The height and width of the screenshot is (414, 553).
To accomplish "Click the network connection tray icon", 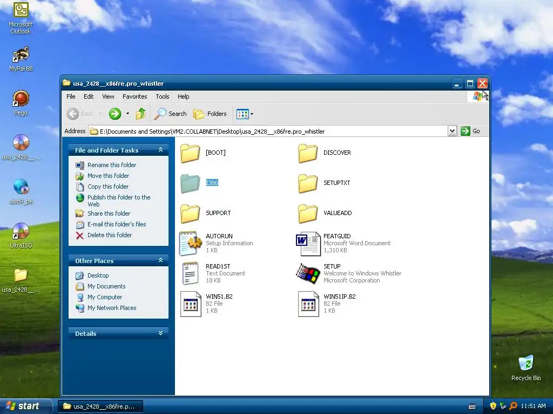I will pos(503,406).
